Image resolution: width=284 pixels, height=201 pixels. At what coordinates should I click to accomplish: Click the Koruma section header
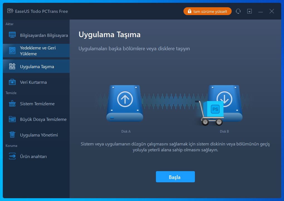[x=11, y=146]
